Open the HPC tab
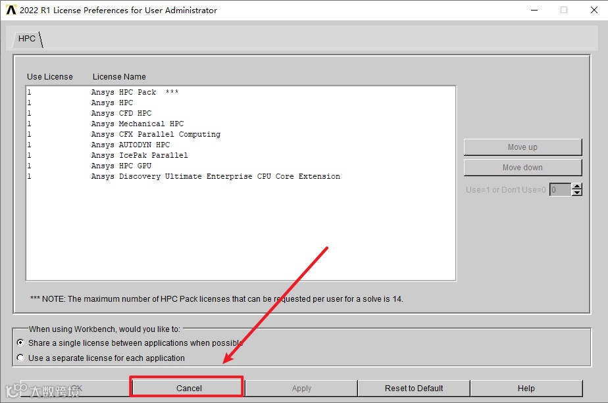 (27, 39)
